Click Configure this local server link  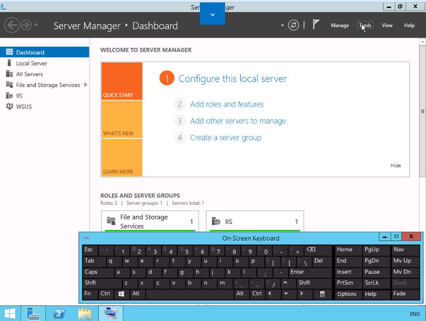tap(233, 78)
